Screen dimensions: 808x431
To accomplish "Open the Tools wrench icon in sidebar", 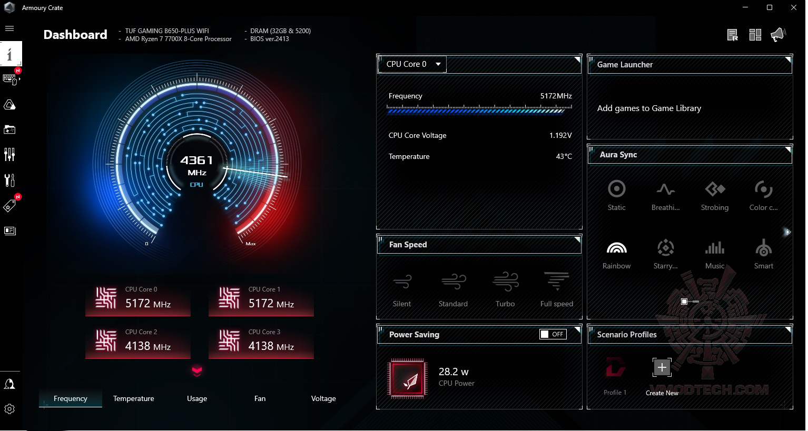I will [9, 180].
